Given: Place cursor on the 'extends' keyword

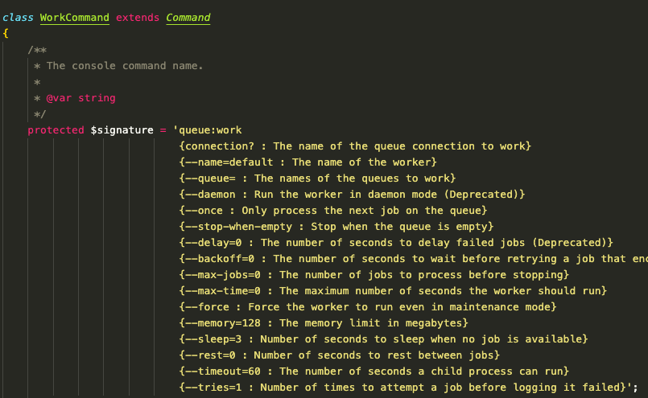Looking at the screenshot, I should pos(138,18).
